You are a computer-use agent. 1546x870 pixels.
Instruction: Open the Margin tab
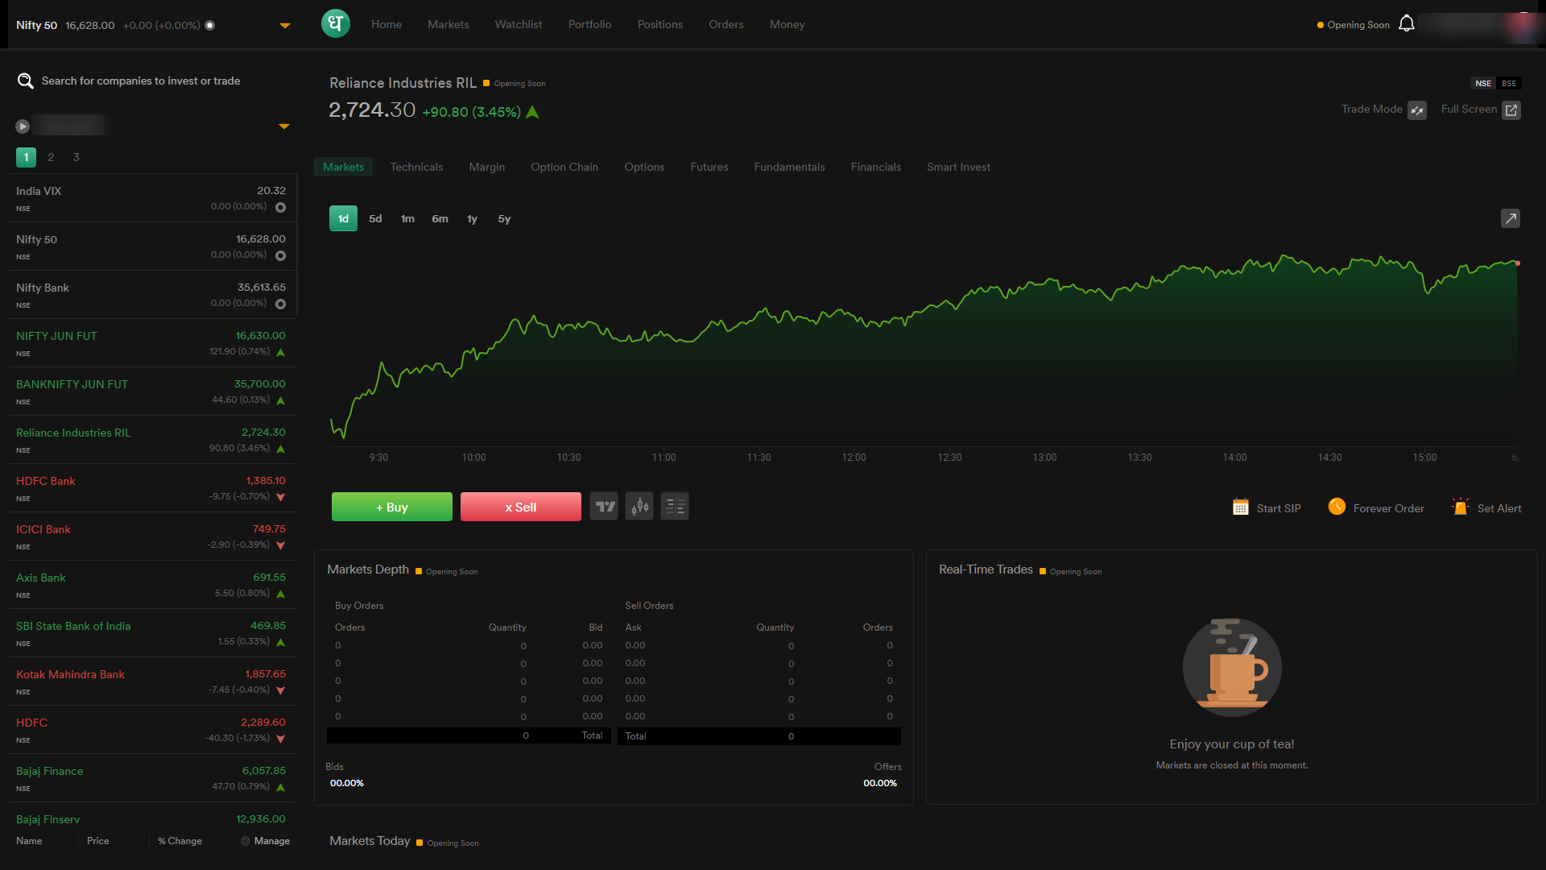pyautogui.click(x=486, y=167)
